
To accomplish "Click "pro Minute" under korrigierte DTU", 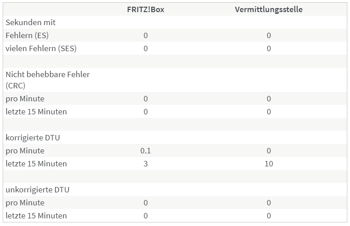I will tap(25, 151).
